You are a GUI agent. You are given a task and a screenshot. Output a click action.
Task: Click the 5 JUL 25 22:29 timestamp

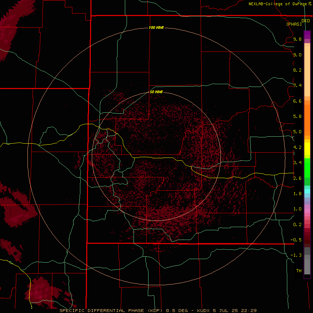point(235,311)
